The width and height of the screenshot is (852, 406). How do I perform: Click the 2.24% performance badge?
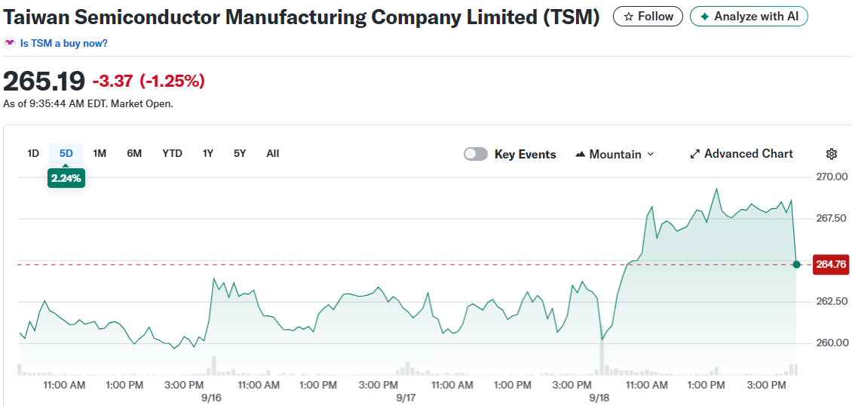coord(66,179)
